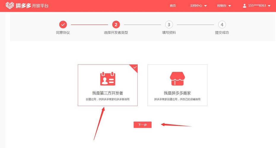Open account menu 155****8363
Screen dimensions: 276x148
pos(257,6)
